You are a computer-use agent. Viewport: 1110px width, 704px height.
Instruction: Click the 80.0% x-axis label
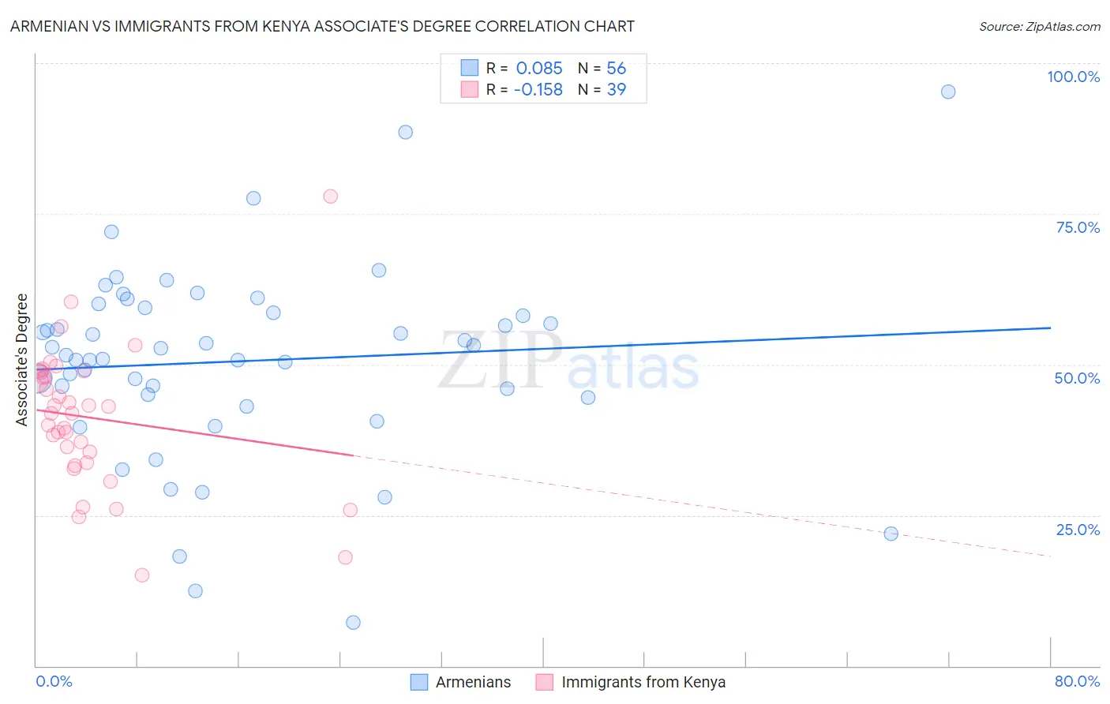pyautogui.click(x=1077, y=681)
